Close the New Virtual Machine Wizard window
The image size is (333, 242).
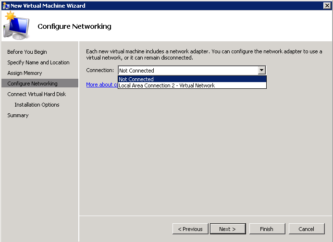(x=327, y=5)
